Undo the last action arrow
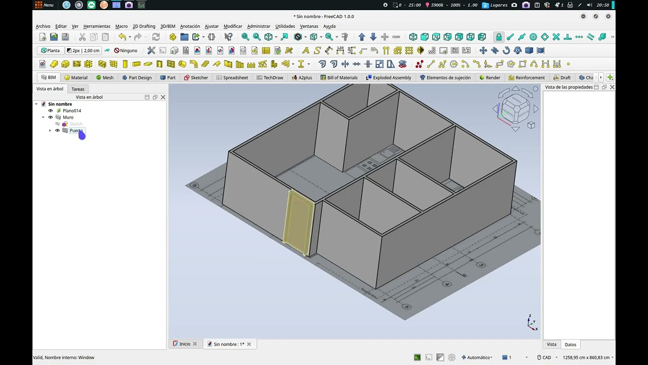The image size is (648, 365). (x=122, y=37)
